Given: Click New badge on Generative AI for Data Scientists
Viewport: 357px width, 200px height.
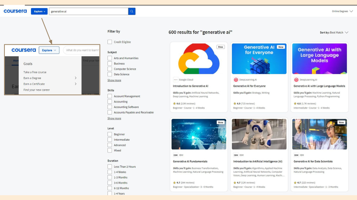Looking at the screenshot, I should click(x=341, y=122).
